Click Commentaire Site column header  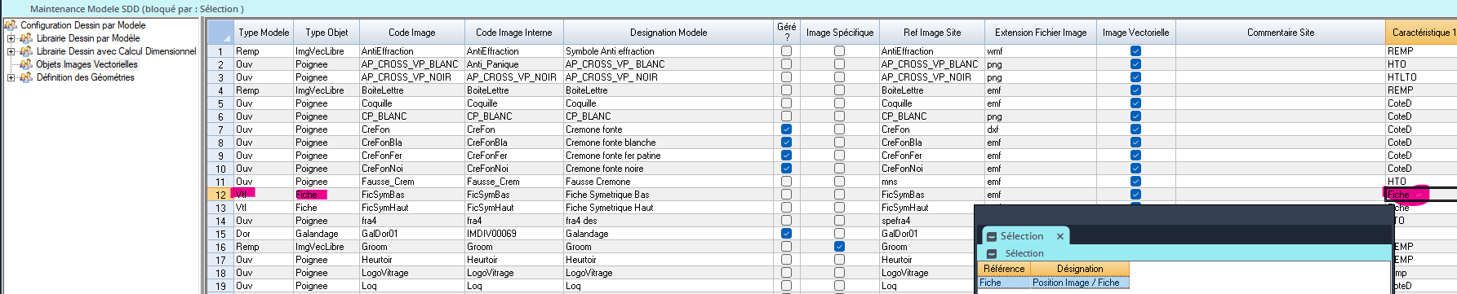point(1280,33)
